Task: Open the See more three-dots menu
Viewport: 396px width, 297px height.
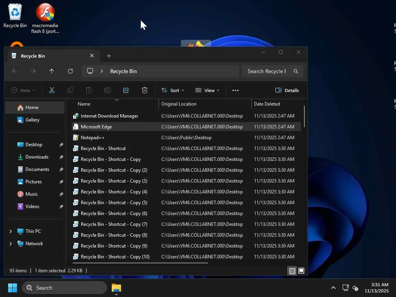Action: click(x=235, y=90)
